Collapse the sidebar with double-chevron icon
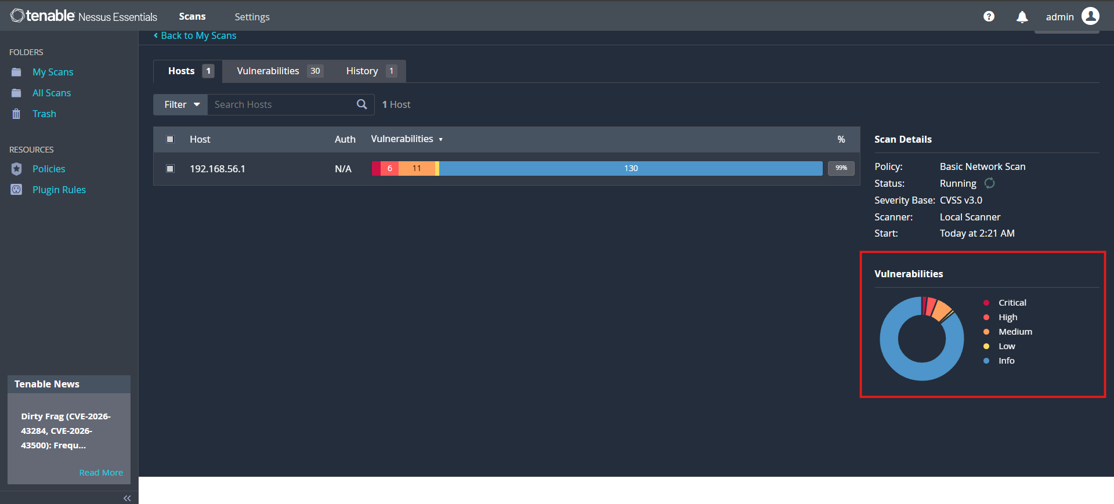The height and width of the screenshot is (504, 1114). click(127, 498)
